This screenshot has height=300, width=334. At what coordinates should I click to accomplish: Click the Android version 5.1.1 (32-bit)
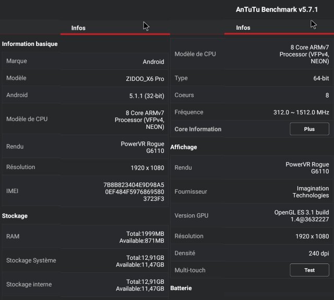147,96
